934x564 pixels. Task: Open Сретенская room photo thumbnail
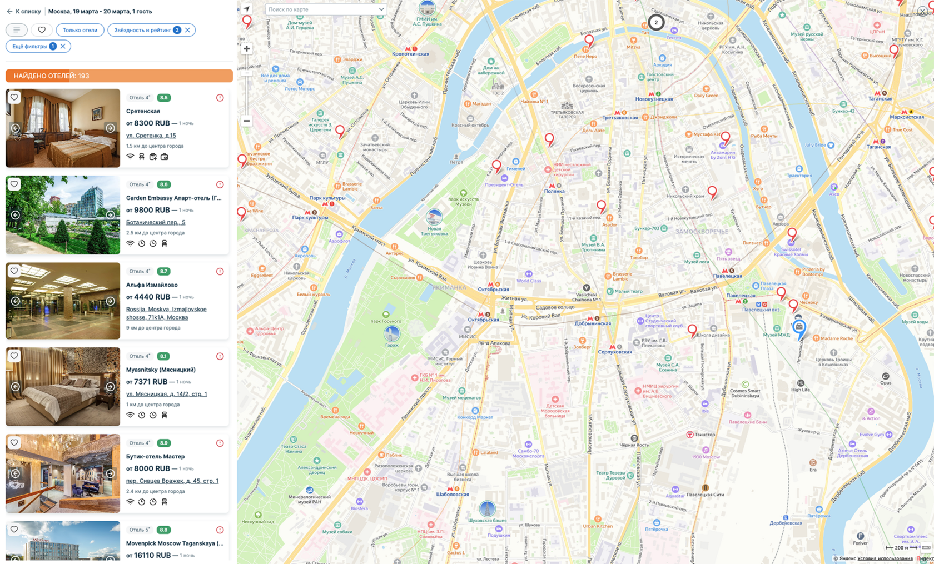pyautogui.click(x=63, y=128)
